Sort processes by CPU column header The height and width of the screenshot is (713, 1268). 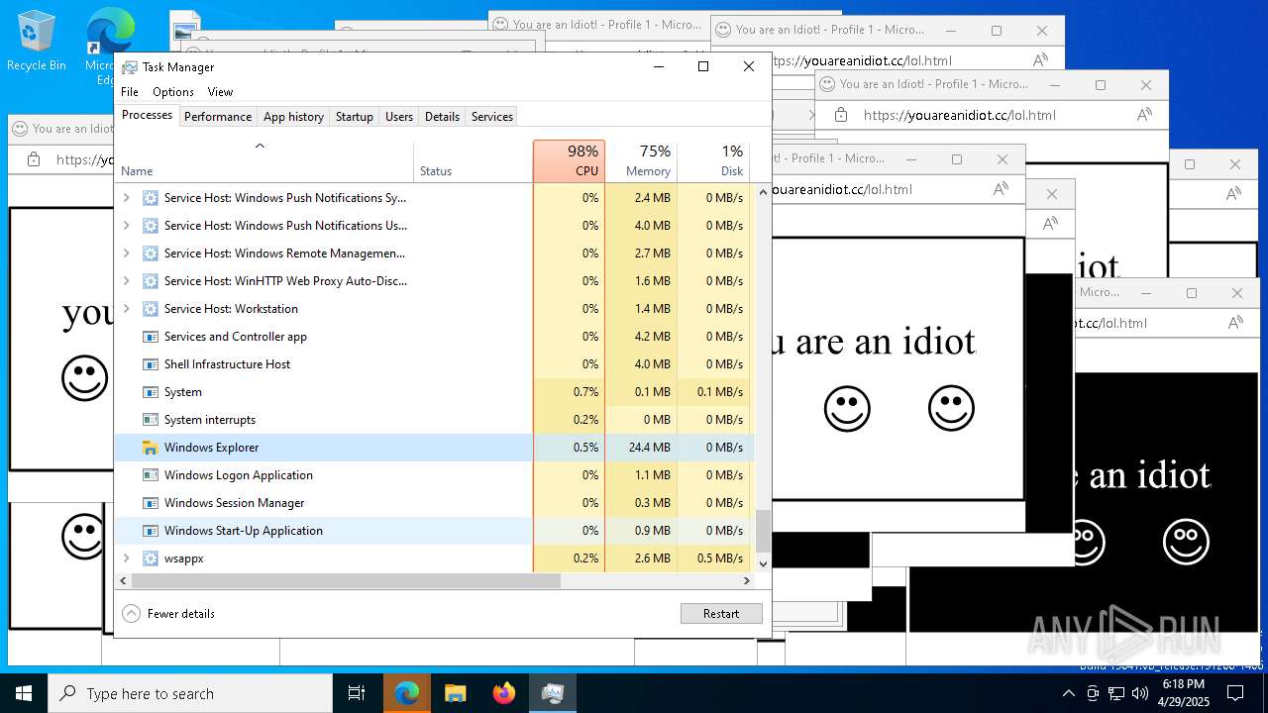click(x=569, y=160)
